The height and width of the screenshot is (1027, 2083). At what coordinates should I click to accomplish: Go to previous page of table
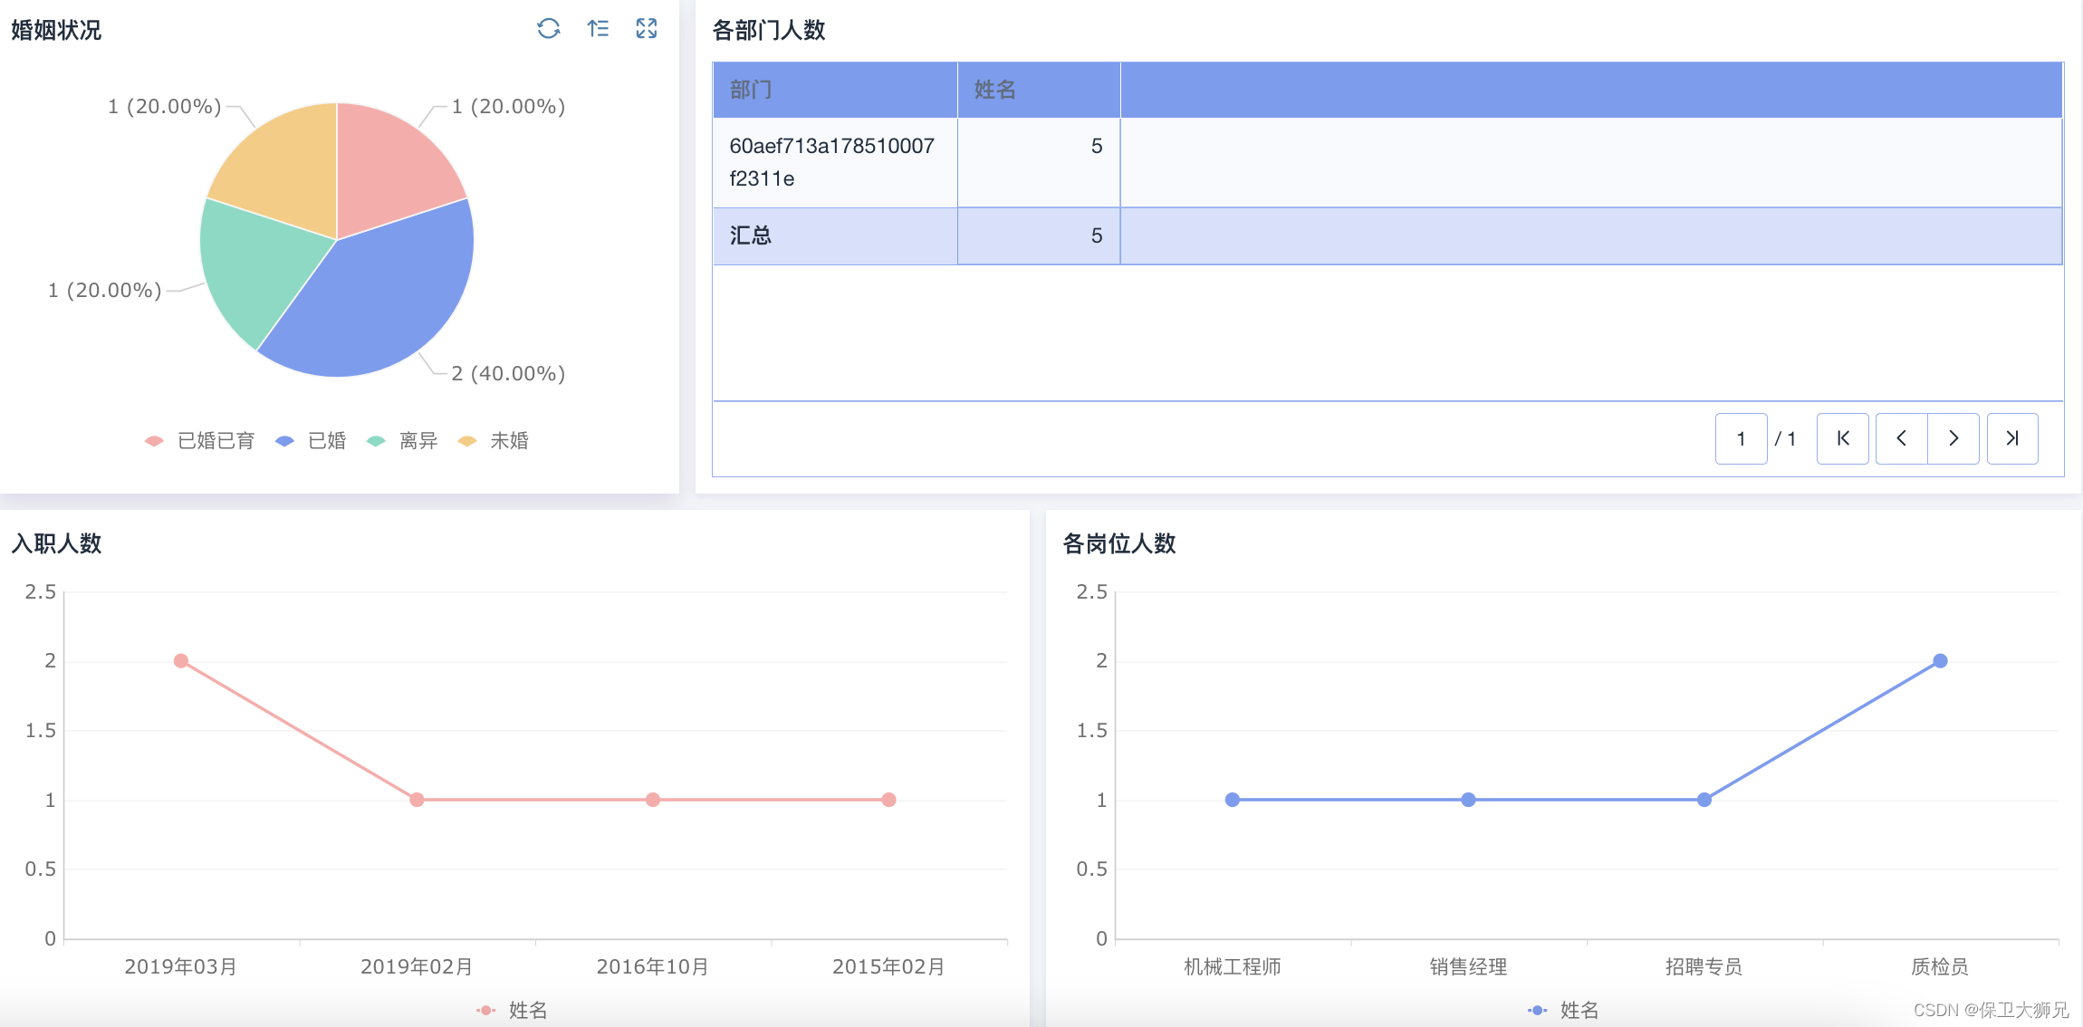click(x=1901, y=438)
